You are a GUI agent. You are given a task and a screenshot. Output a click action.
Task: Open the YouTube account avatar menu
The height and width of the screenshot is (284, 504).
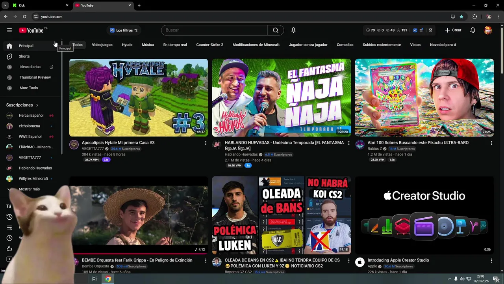coord(488,30)
